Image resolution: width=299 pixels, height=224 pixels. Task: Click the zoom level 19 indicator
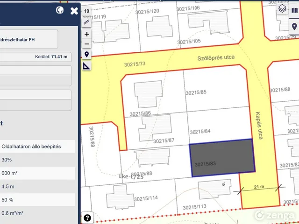click(86, 11)
